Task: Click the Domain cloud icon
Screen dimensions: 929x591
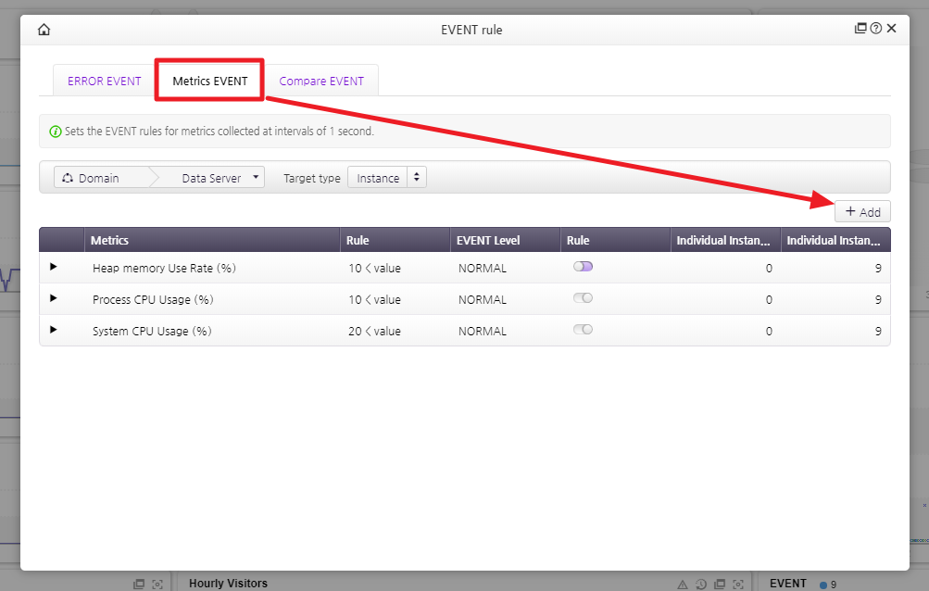Action: pyautogui.click(x=68, y=178)
